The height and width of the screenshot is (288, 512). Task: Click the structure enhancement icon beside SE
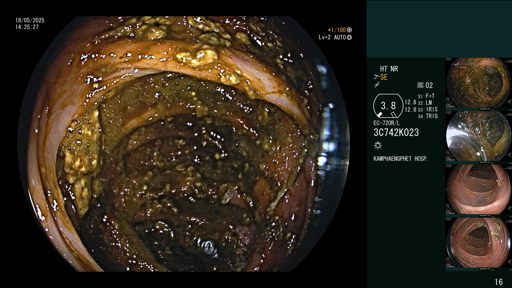(x=377, y=77)
